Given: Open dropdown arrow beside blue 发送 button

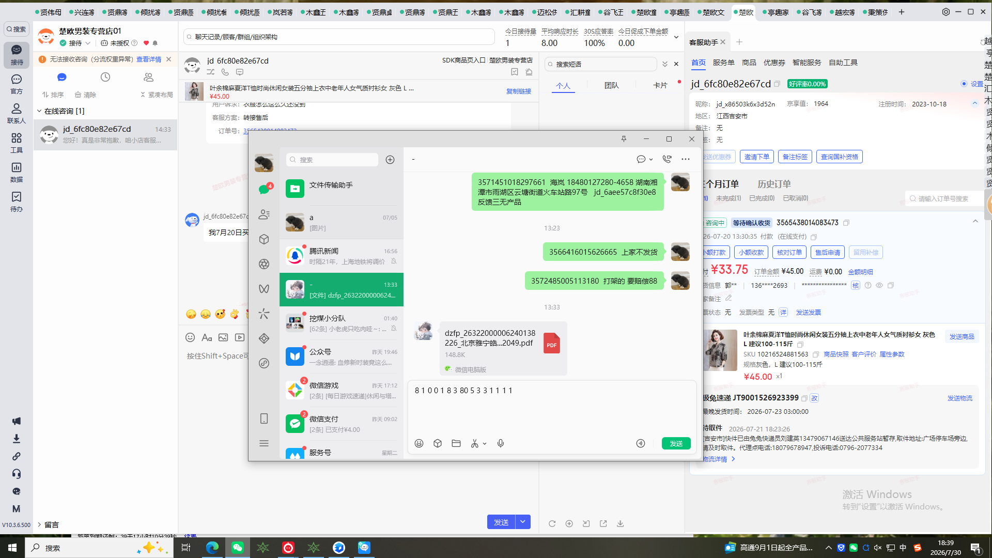Looking at the screenshot, I should tap(523, 522).
